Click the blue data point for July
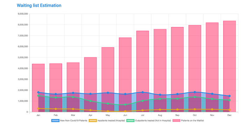Viewport: 252px width, 126px height. click(142, 92)
